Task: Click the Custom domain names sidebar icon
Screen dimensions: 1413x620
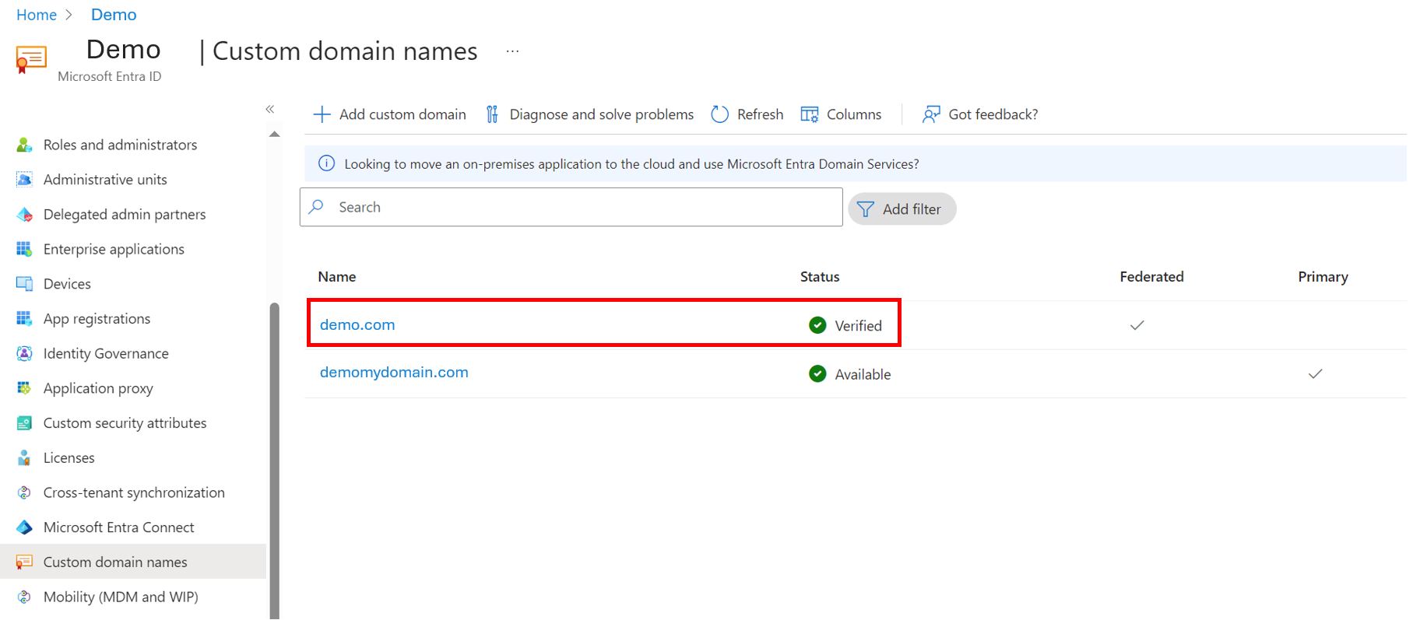Action: click(24, 562)
